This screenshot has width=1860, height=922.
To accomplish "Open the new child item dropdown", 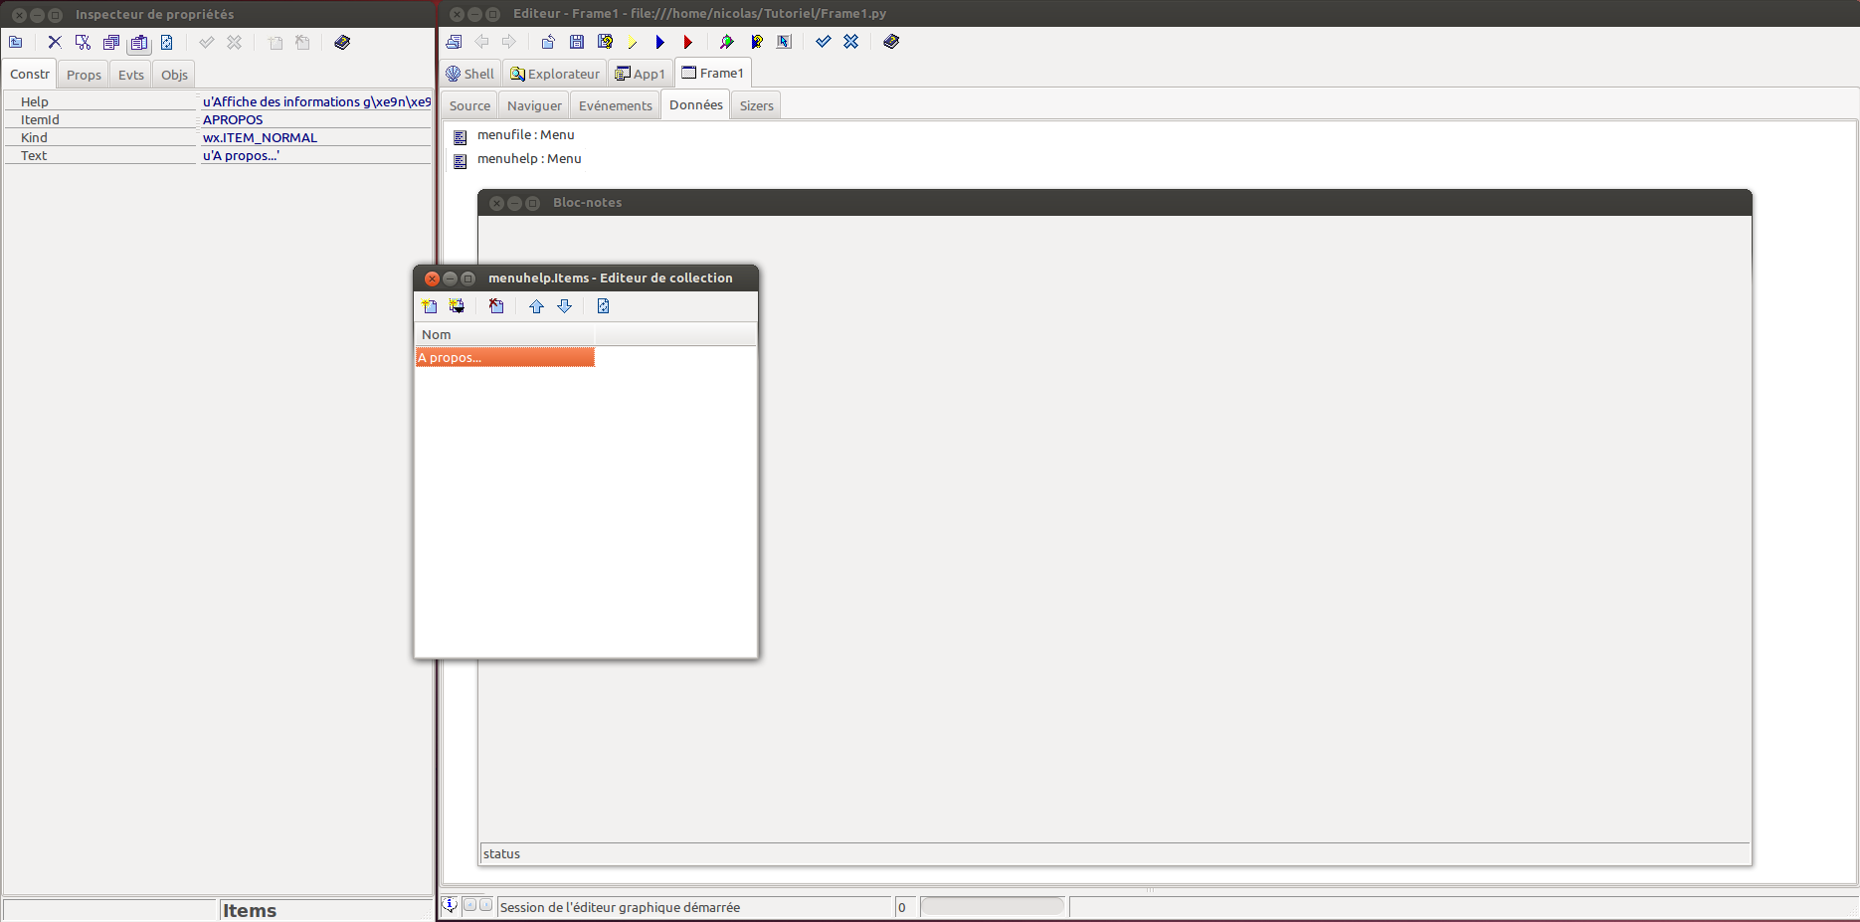I will pos(458,306).
